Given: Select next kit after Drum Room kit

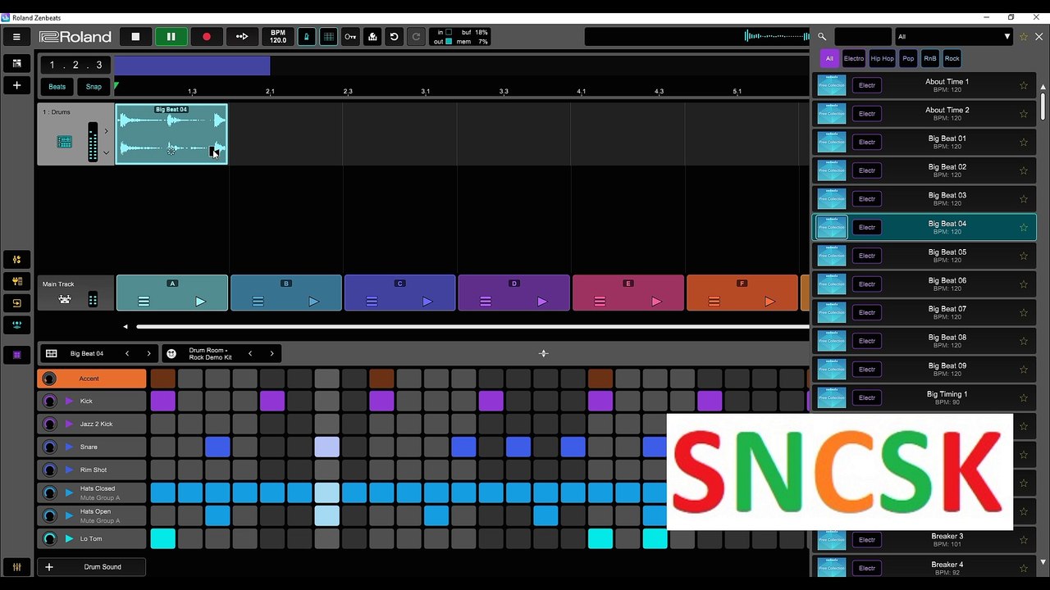Looking at the screenshot, I should click(272, 354).
